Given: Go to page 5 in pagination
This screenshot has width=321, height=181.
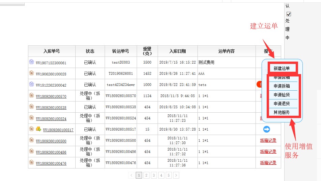Looking at the screenshot, I should click(169, 175).
